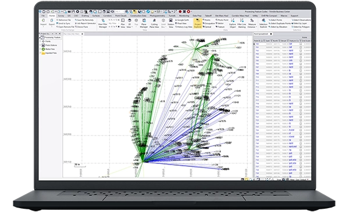Expand the Points tree node
The image size is (349, 218).
(x=40, y=41)
